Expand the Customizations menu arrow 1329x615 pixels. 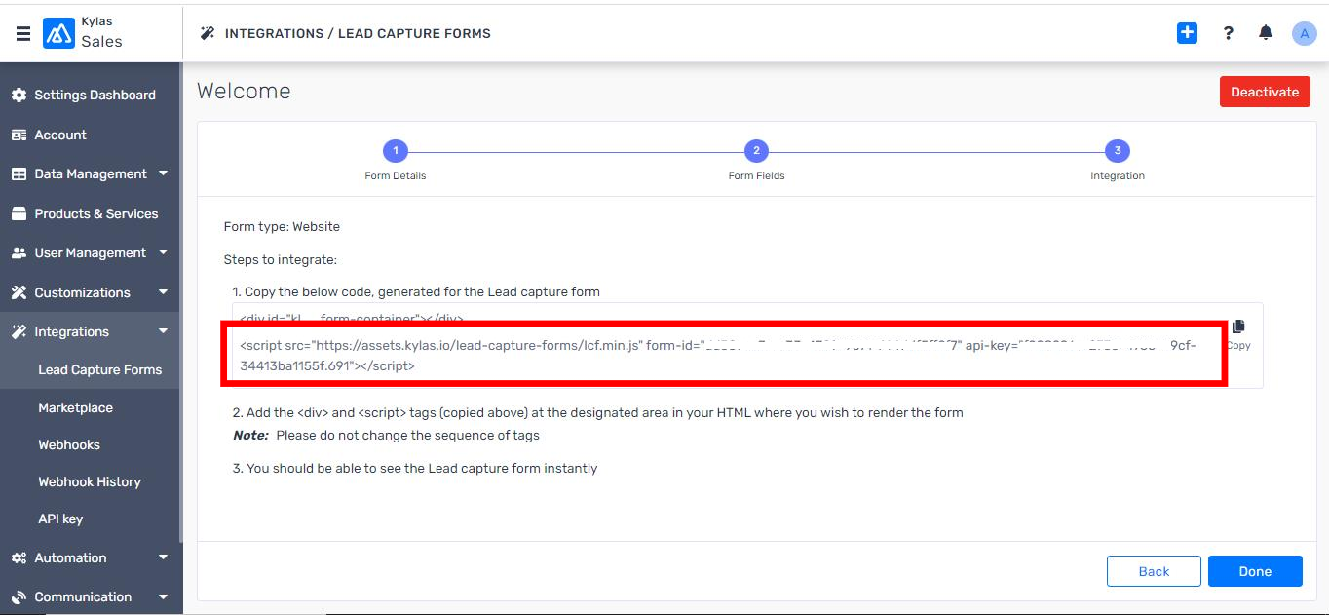tap(163, 292)
